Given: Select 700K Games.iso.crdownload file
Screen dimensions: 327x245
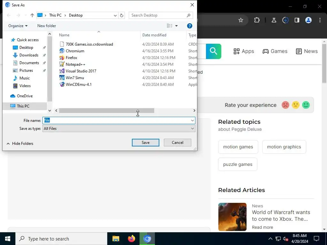Looking at the screenshot, I should point(89,44).
